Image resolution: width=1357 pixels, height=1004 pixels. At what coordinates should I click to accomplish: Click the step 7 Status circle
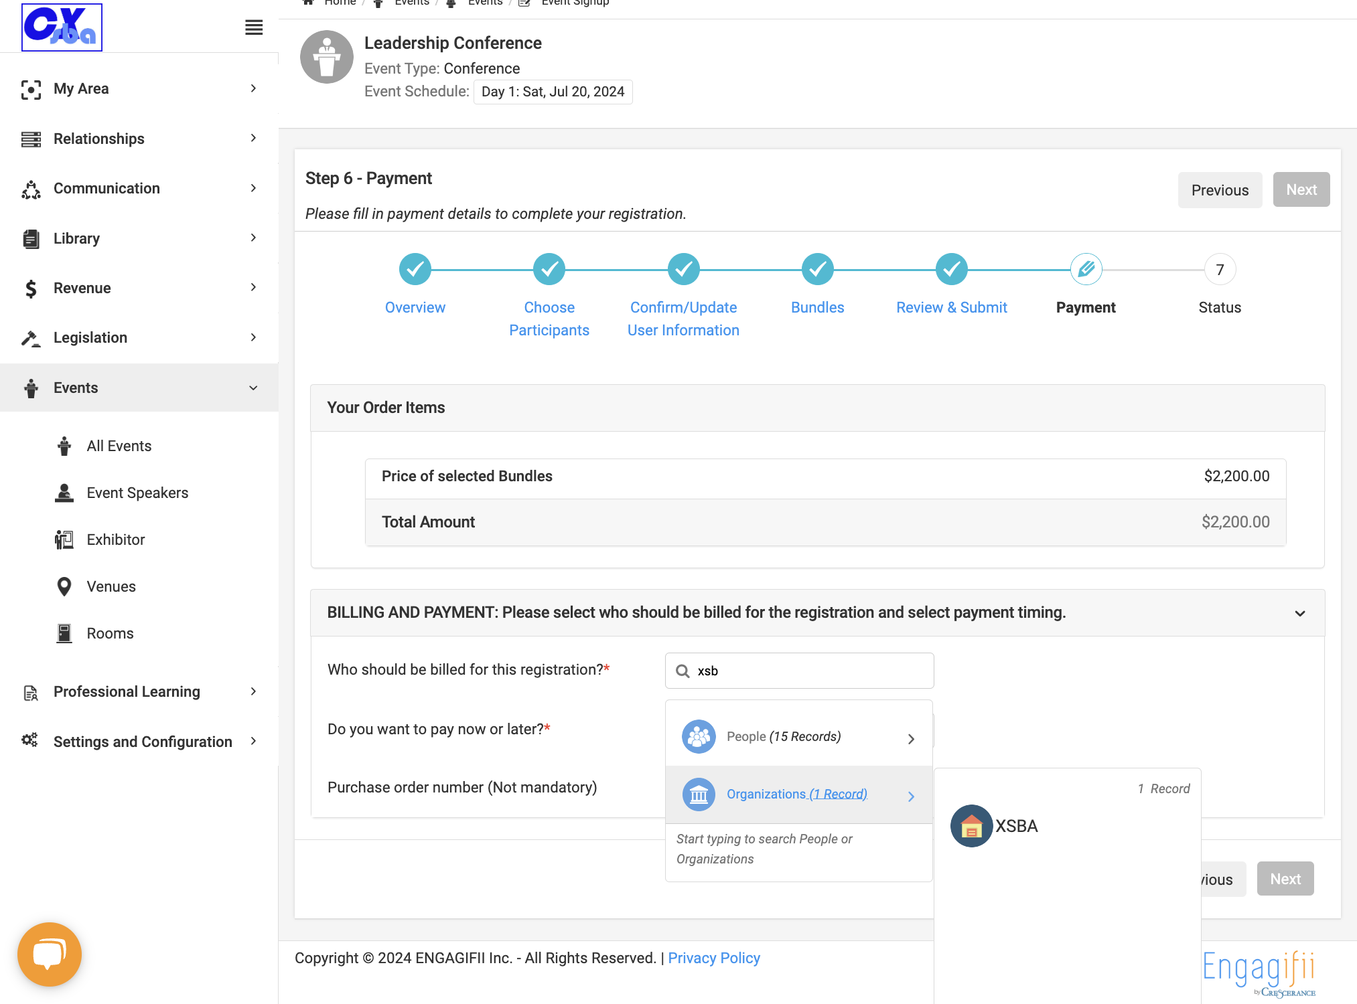[x=1220, y=269]
